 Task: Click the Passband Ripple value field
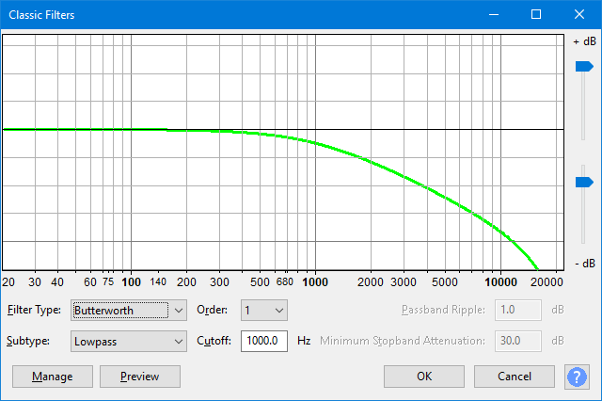click(518, 310)
